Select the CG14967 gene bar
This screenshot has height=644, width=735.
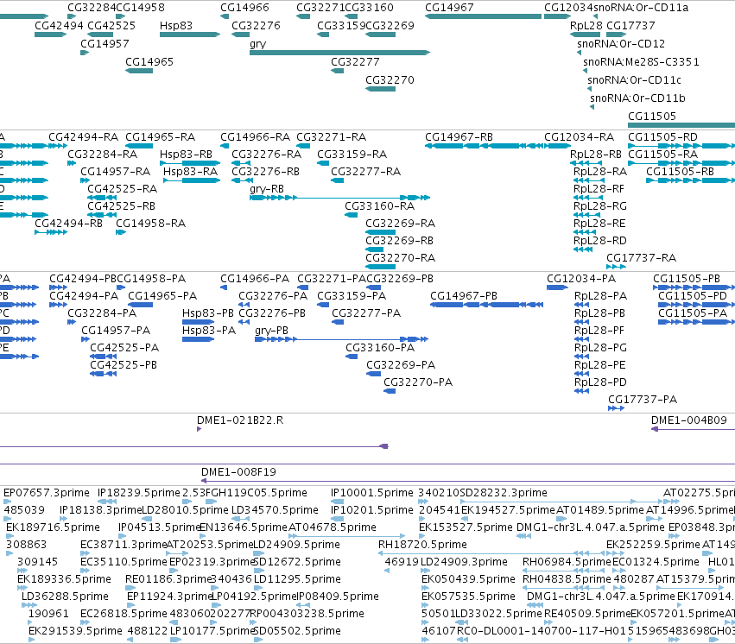click(484, 16)
